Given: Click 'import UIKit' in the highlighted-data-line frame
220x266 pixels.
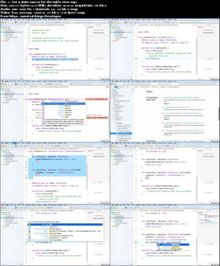Looking at the screenshot, I should coord(34,48).
